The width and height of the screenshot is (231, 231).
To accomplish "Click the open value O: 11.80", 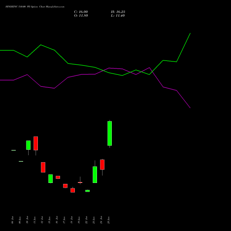I will (81, 16).
